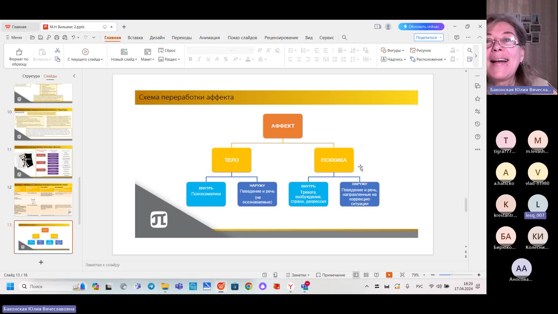Center text alignment
This screenshot has height=314, width=558.
pos(299,59)
